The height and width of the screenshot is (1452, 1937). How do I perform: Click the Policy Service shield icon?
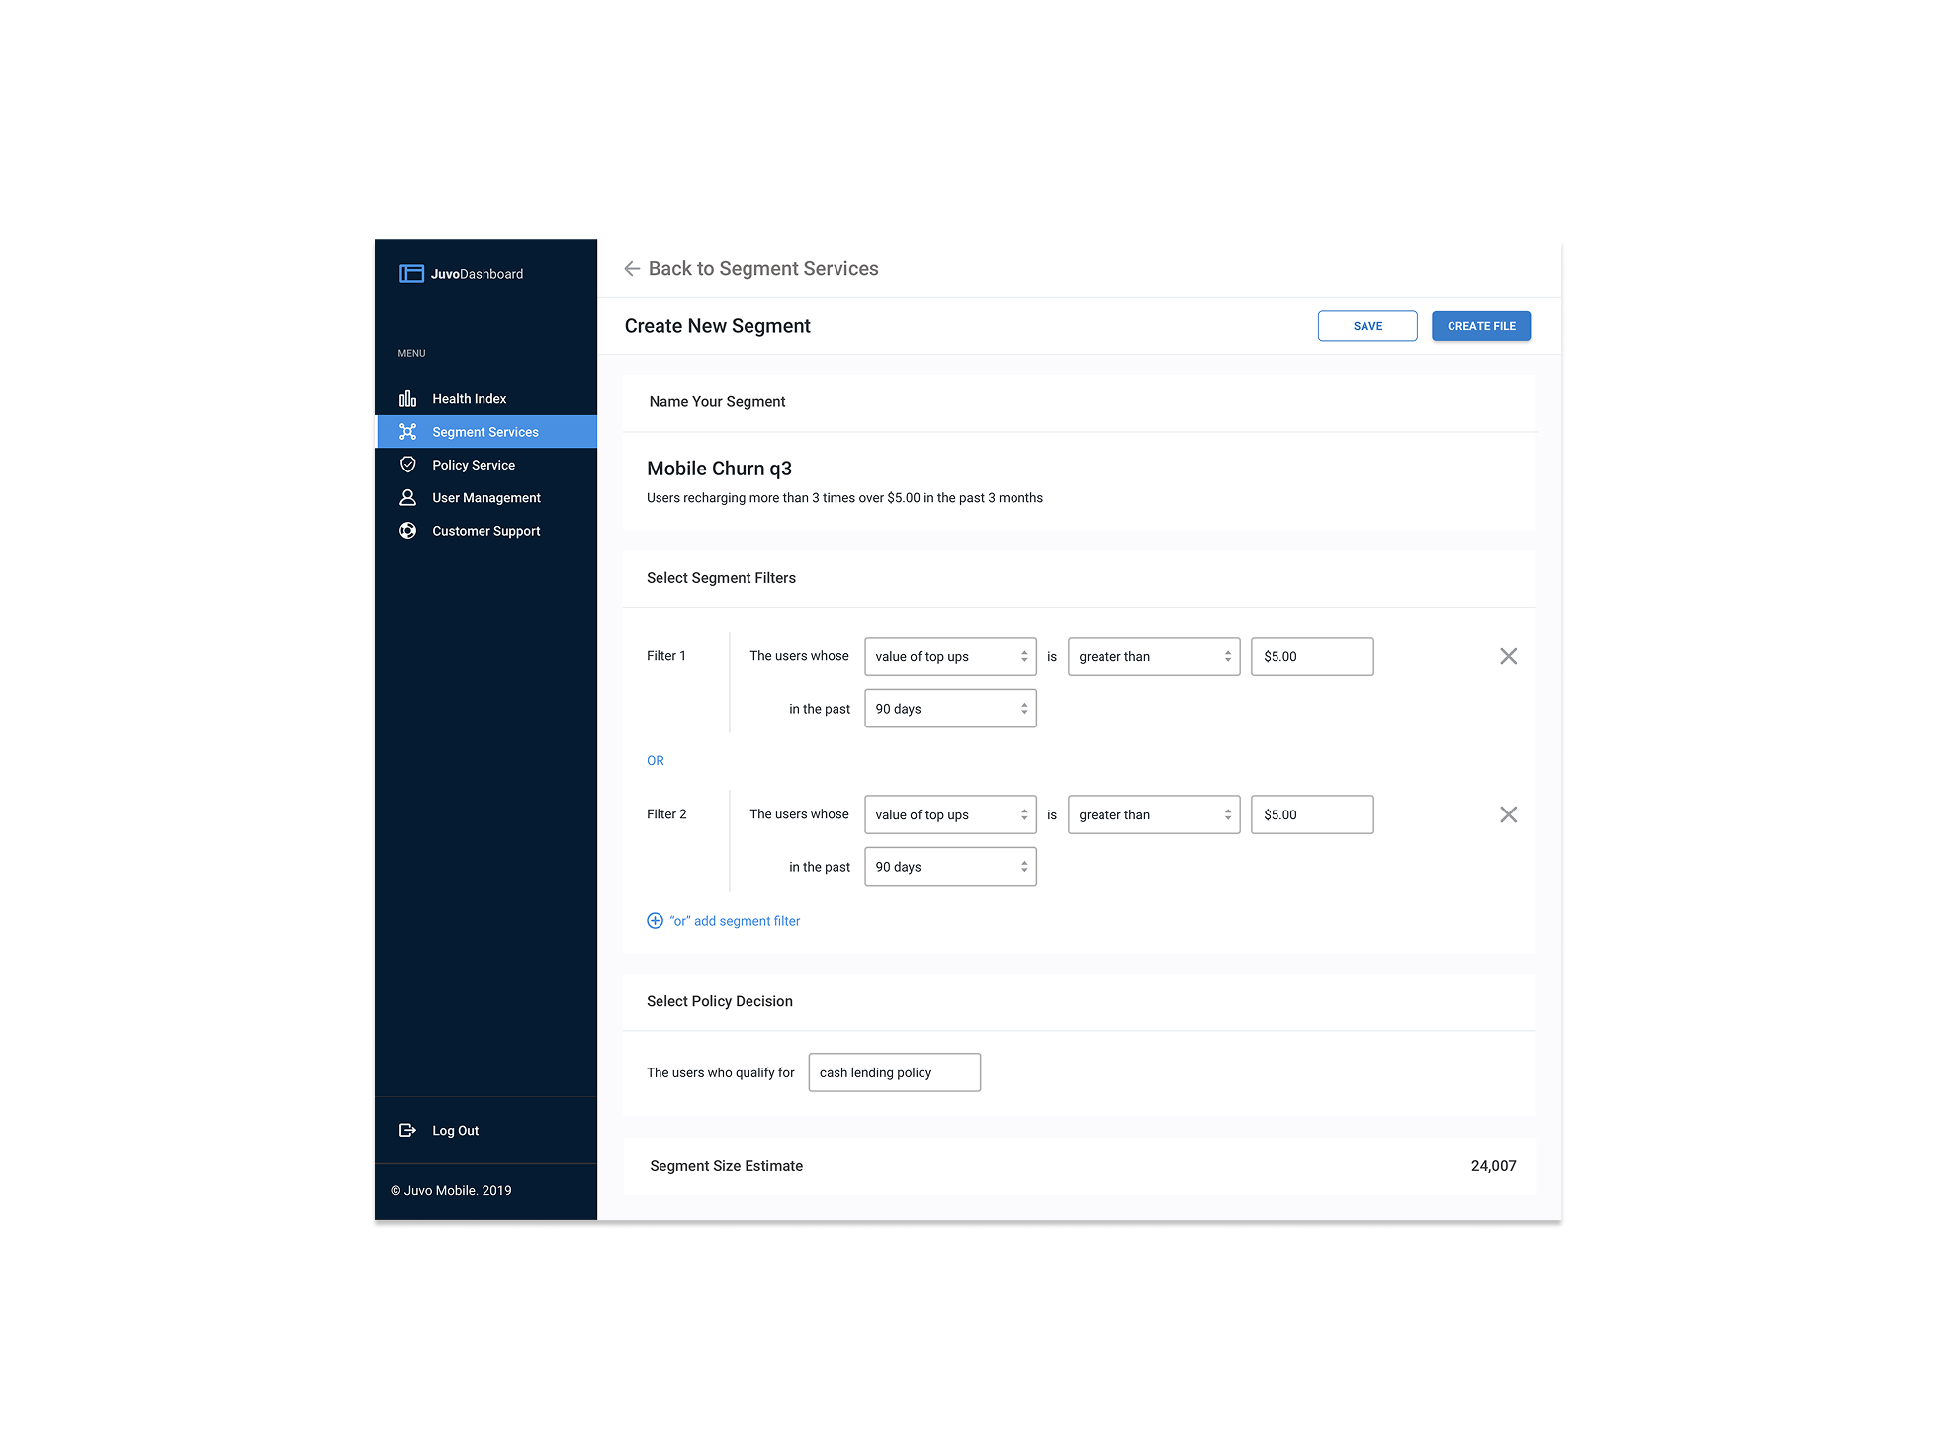tap(407, 465)
